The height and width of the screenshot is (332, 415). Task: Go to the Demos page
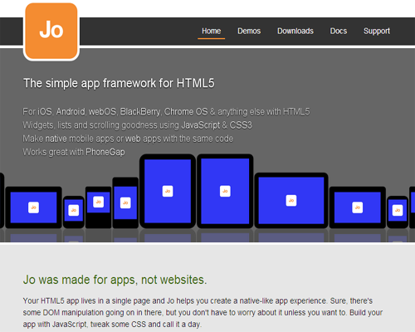coord(249,31)
